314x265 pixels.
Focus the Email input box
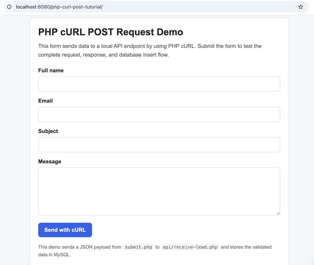tap(159, 114)
